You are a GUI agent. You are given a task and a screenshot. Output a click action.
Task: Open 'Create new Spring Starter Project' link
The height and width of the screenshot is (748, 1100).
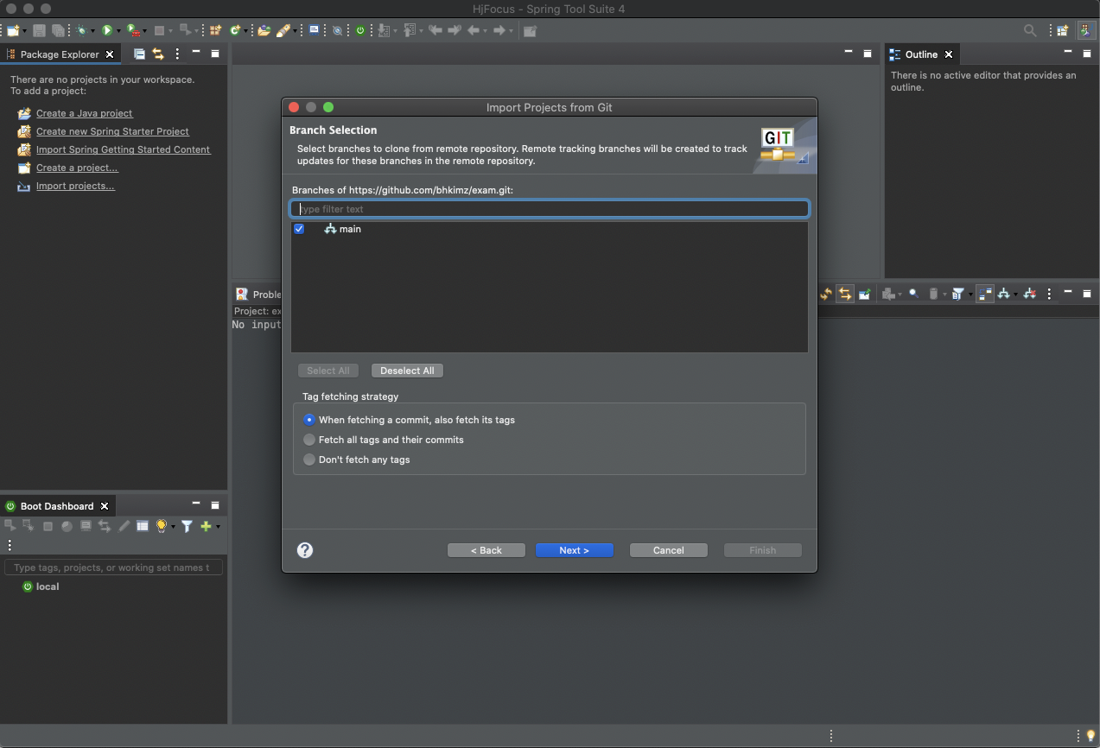click(x=112, y=131)
